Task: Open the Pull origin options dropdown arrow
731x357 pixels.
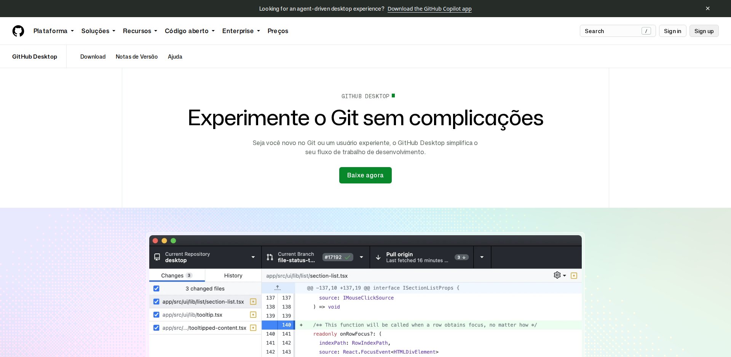Action: click(x=482, y=257)
